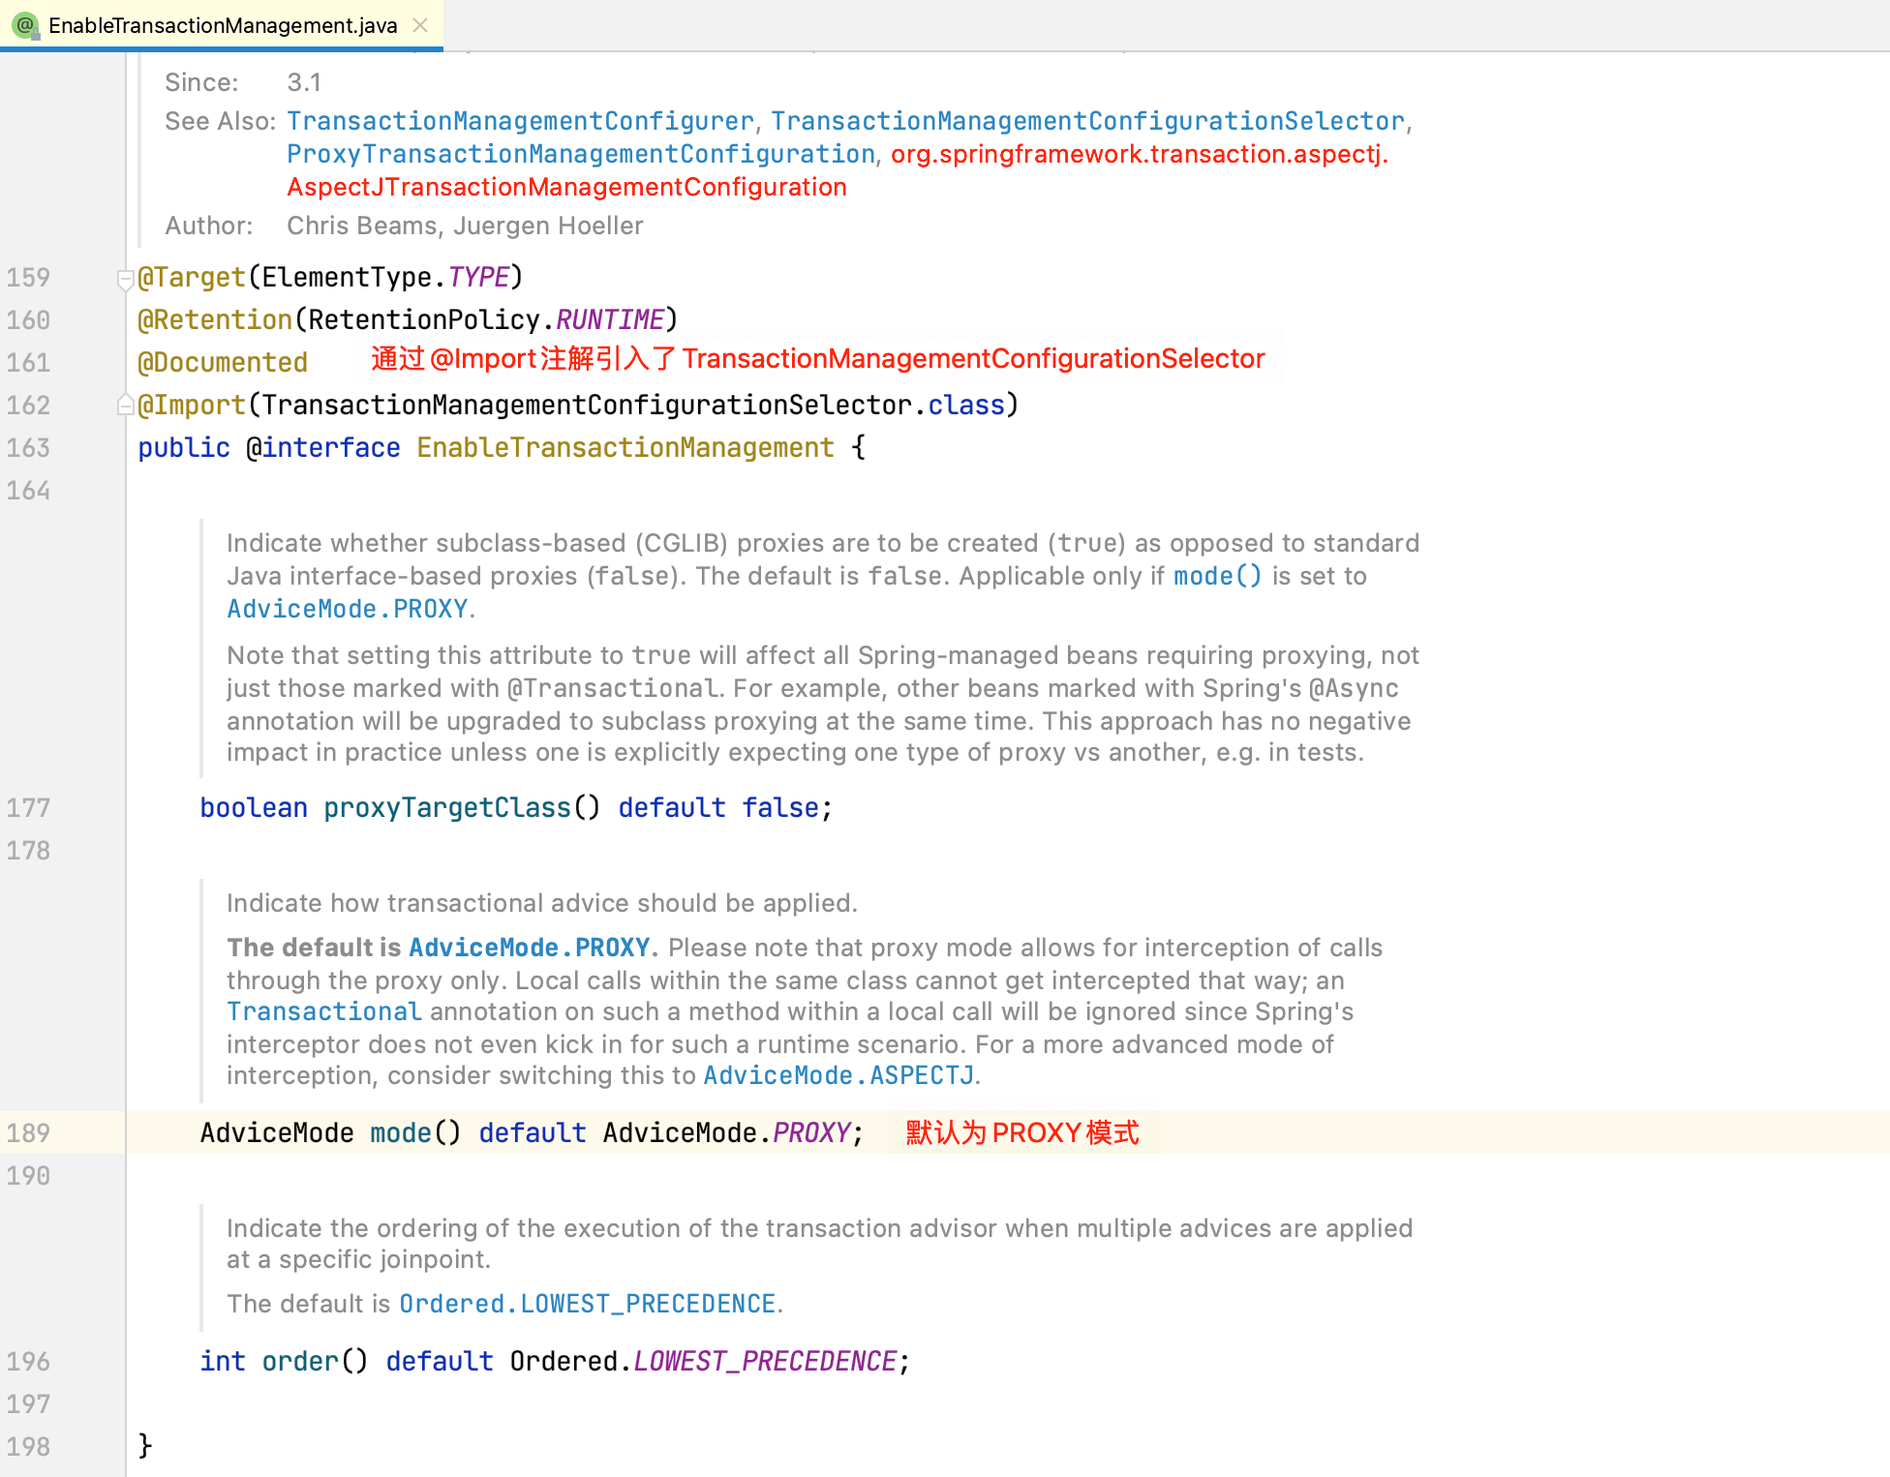The height and width of the screenshot is (1477, 1890).
Task: Open the AdviceMode.ASPECTJ documentation link
Action: coord(838,1075)
